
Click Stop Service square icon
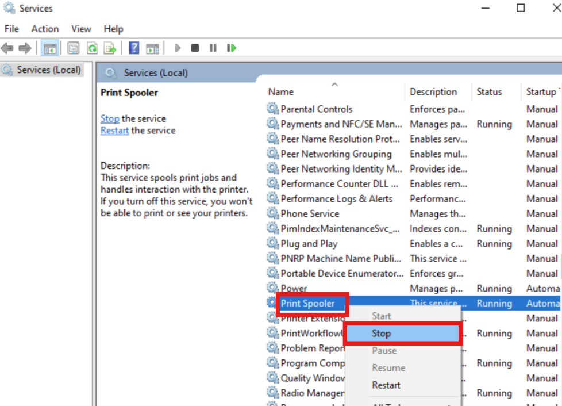(x=195, y=48)
